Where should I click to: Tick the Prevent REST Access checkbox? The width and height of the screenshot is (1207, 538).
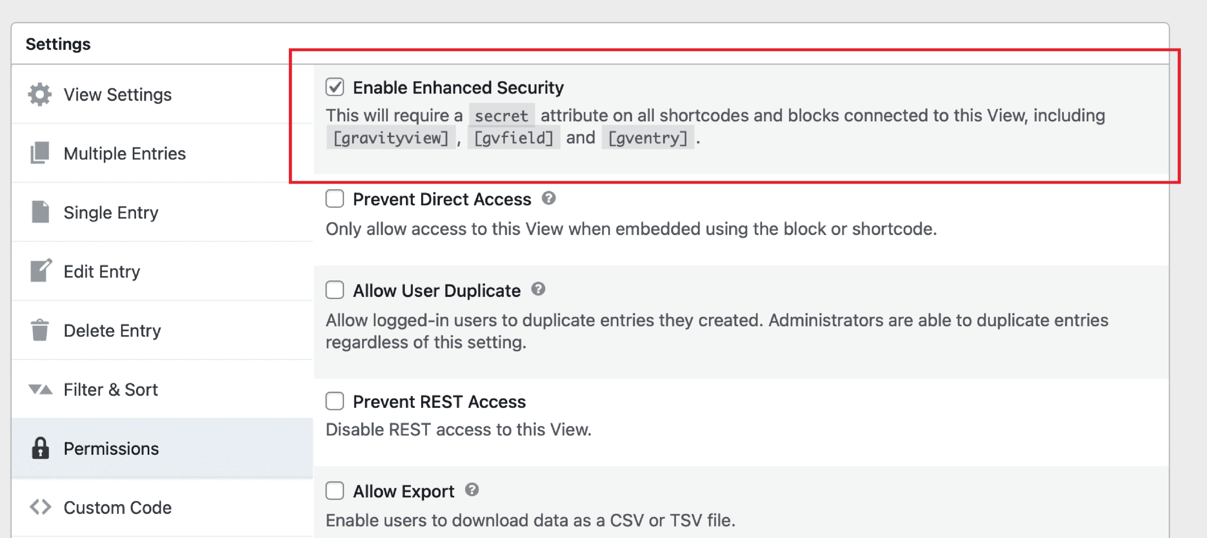335,401
